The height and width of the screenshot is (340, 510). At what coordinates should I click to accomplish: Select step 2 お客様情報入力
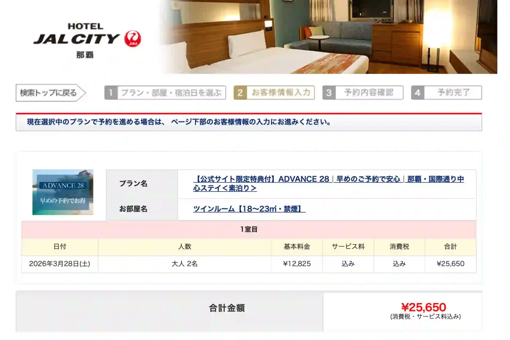tap(274, 93)
